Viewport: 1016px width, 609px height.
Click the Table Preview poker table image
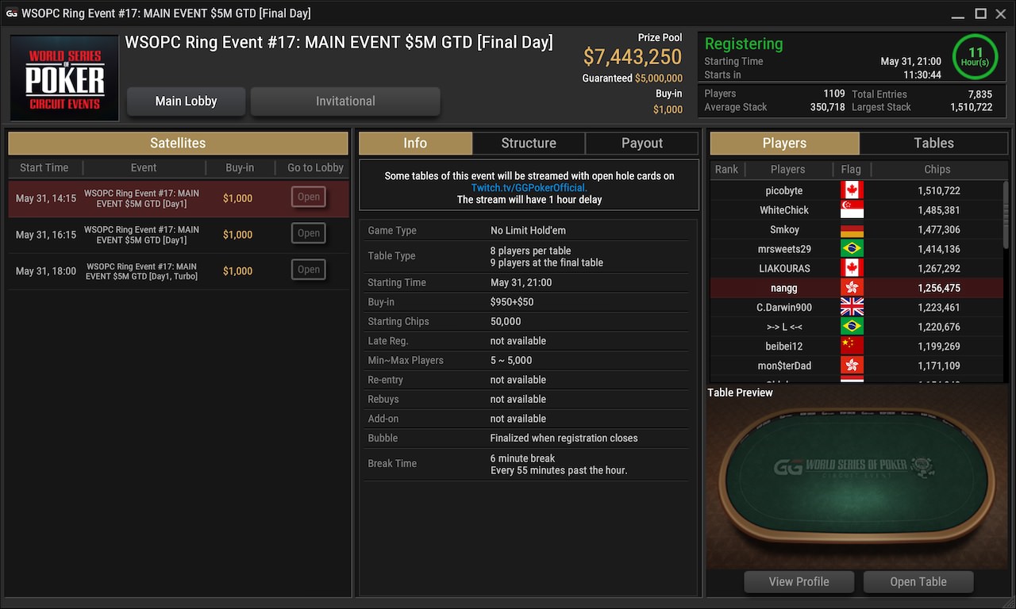coord(858,484)
